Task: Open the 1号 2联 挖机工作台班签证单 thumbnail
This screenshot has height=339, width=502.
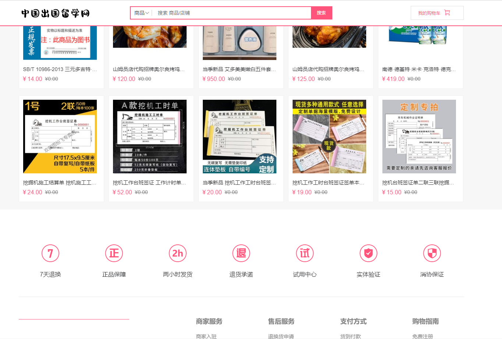Action: (x=60, y=137)
